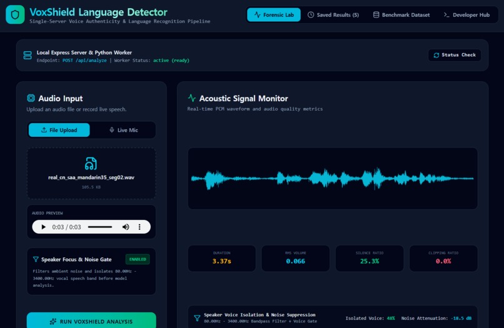This screenshot has width=504, height=328.
Task: Open the Forensic Lab tab
Action: 274,15
